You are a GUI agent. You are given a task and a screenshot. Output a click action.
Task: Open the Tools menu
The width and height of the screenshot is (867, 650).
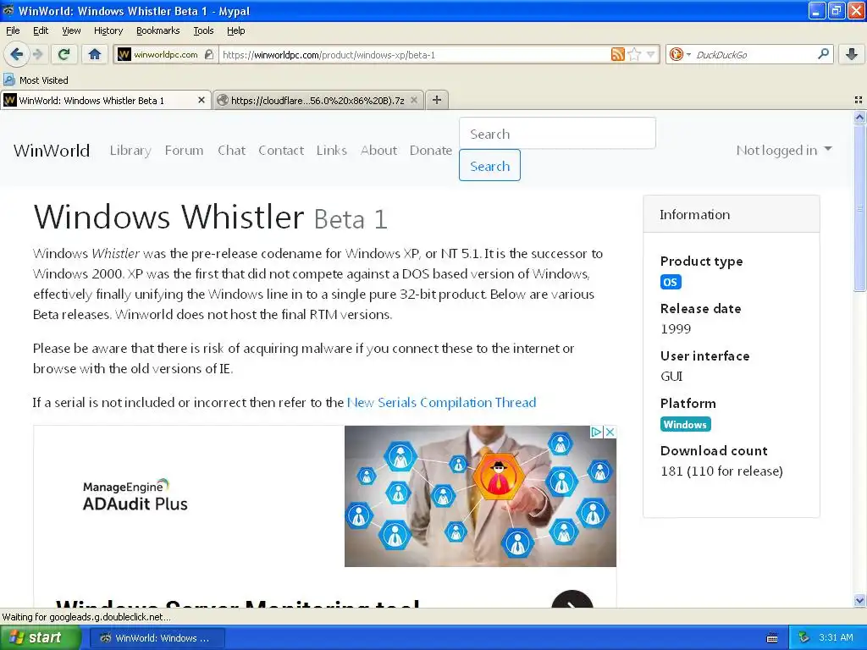(x=203, y=30)
